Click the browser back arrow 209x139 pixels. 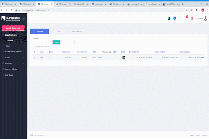2,10
